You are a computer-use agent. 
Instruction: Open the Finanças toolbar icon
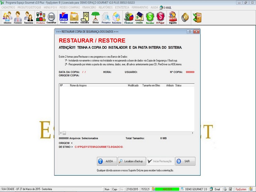click(129, 18)
